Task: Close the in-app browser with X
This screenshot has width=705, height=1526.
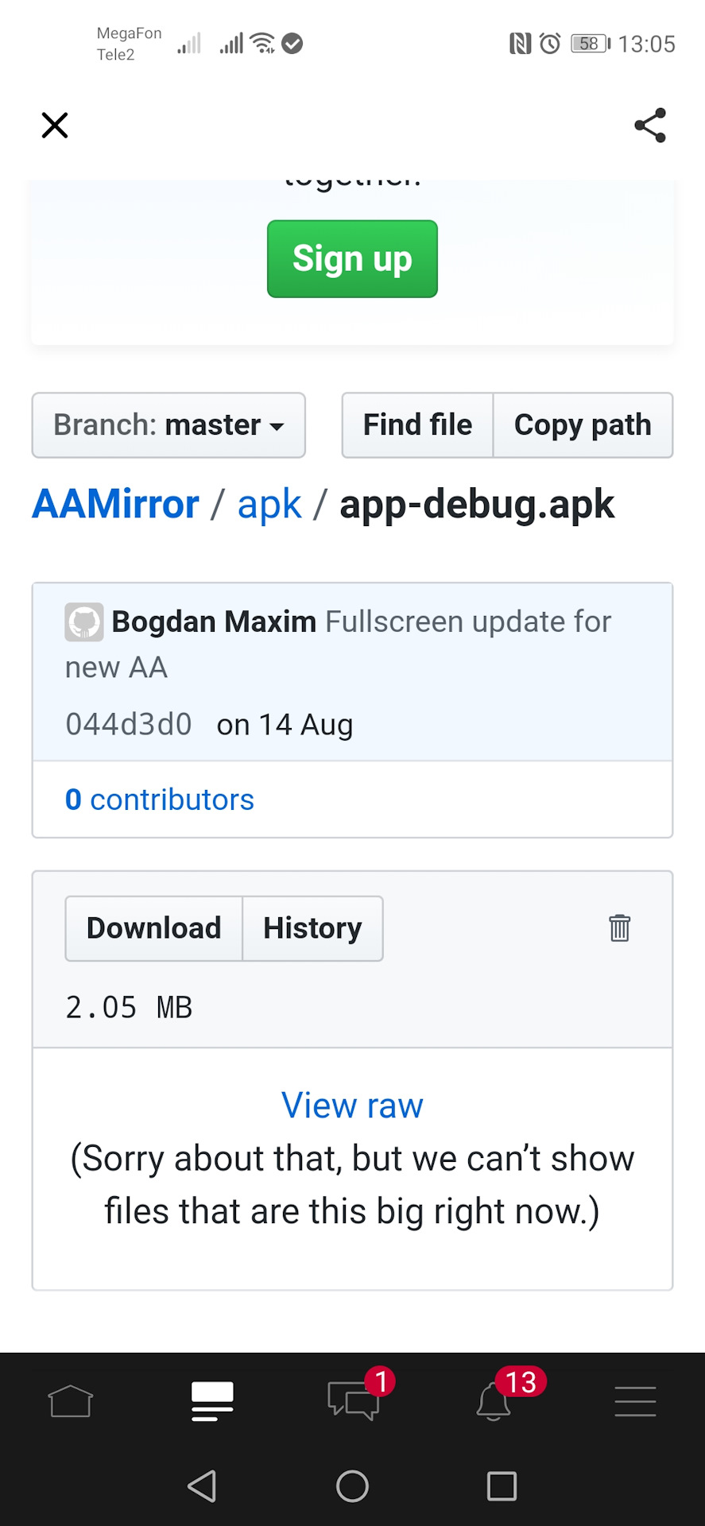Action: [x=55, y=126]
